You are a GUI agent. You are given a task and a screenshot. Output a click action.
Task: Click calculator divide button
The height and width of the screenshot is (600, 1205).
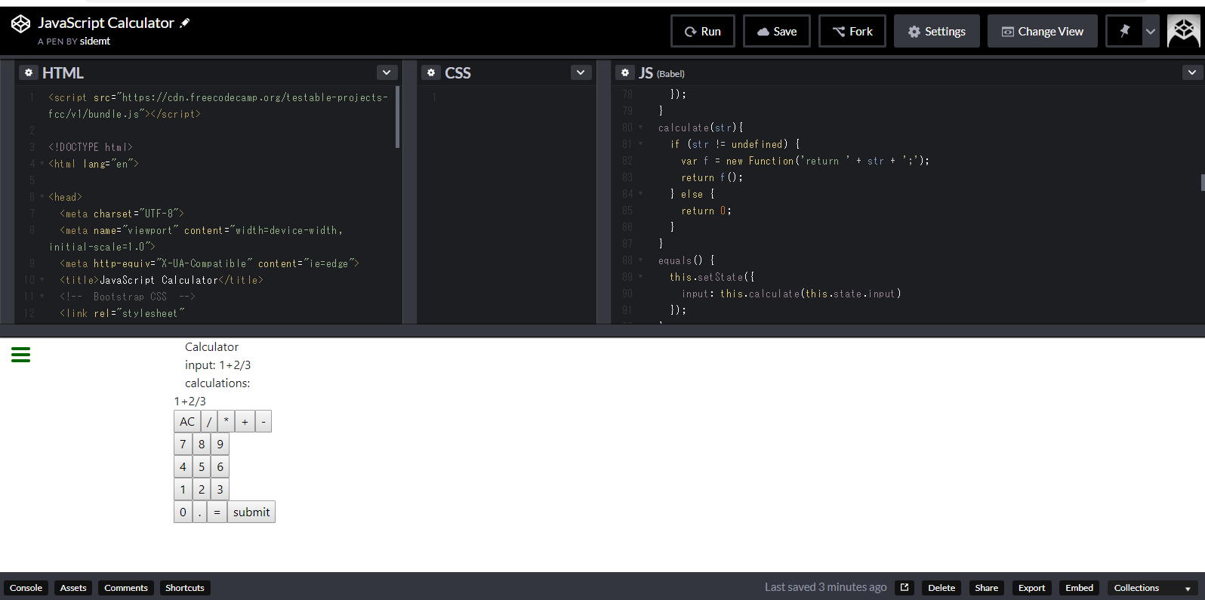[209, 421]
